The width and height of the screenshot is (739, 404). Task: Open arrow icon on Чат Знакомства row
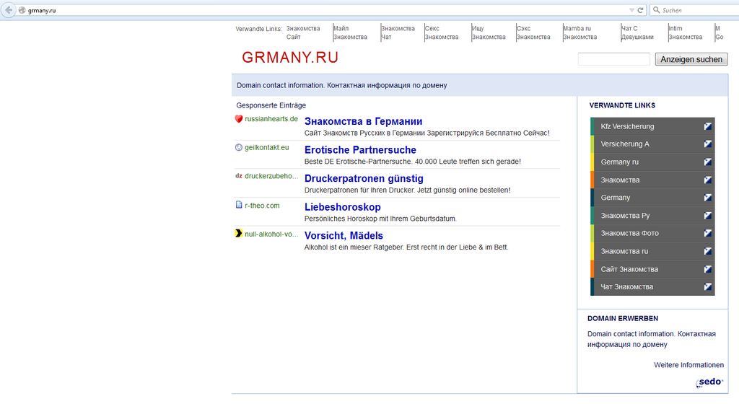coord(707,286)
